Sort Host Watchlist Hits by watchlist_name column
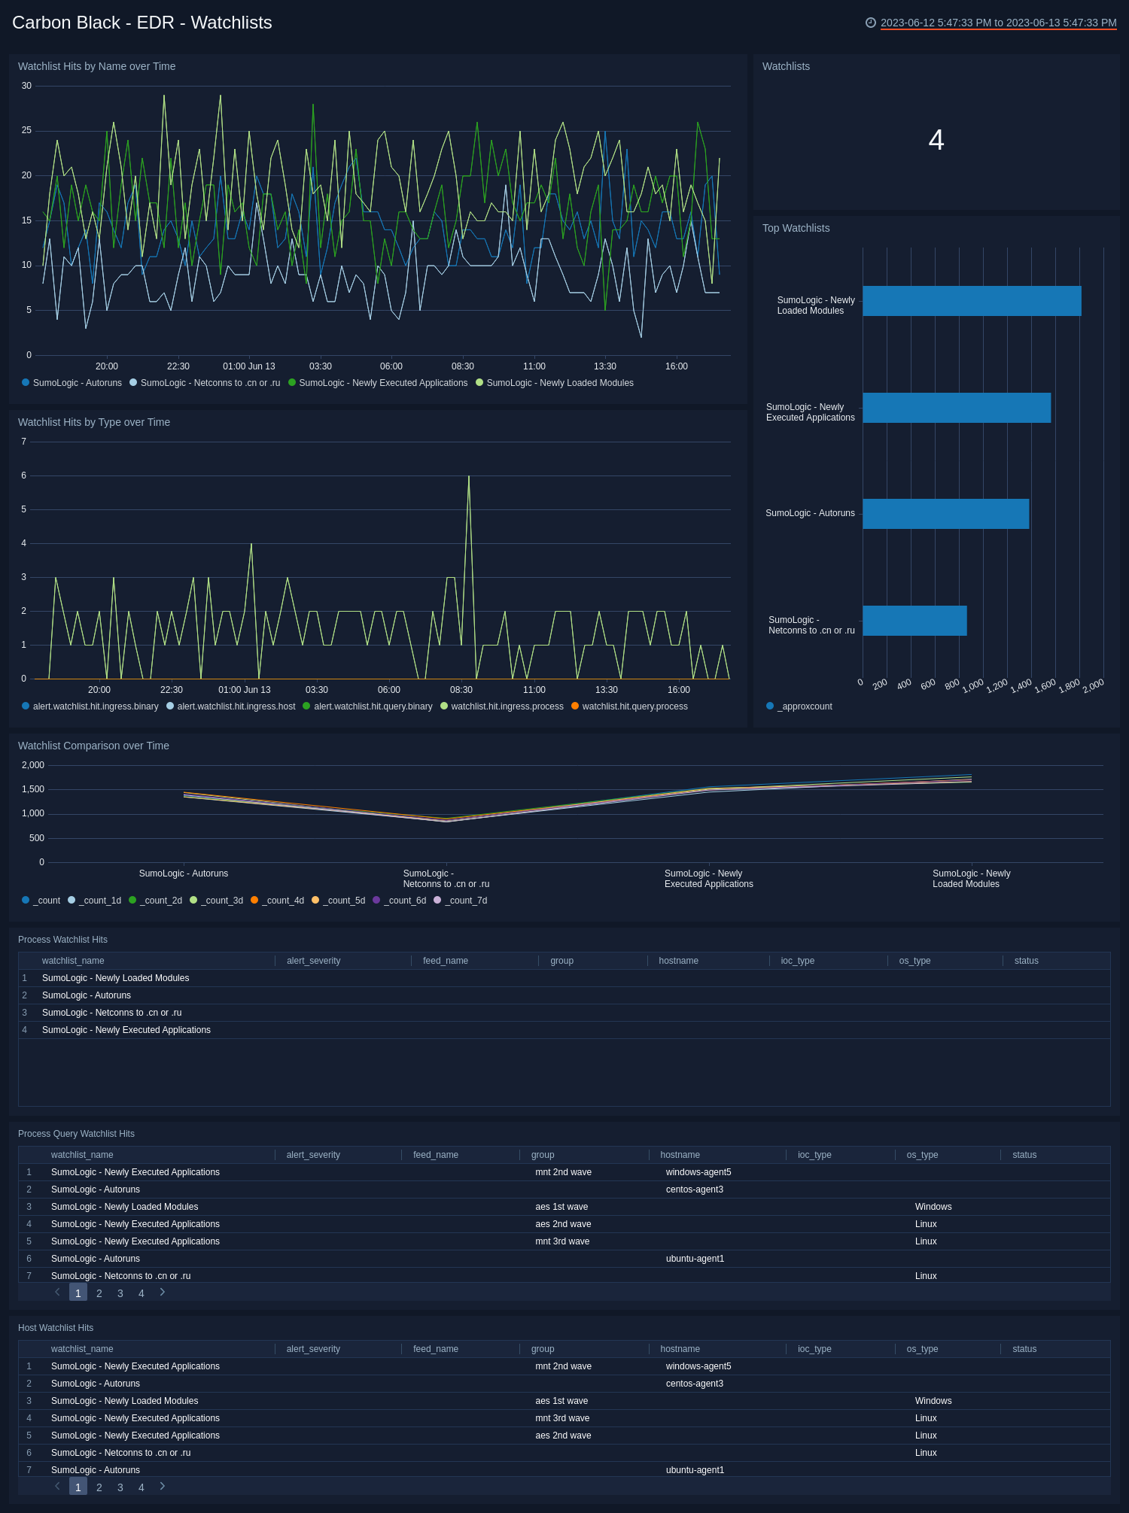The image size is (1129, 1513). coord(82,1349)
